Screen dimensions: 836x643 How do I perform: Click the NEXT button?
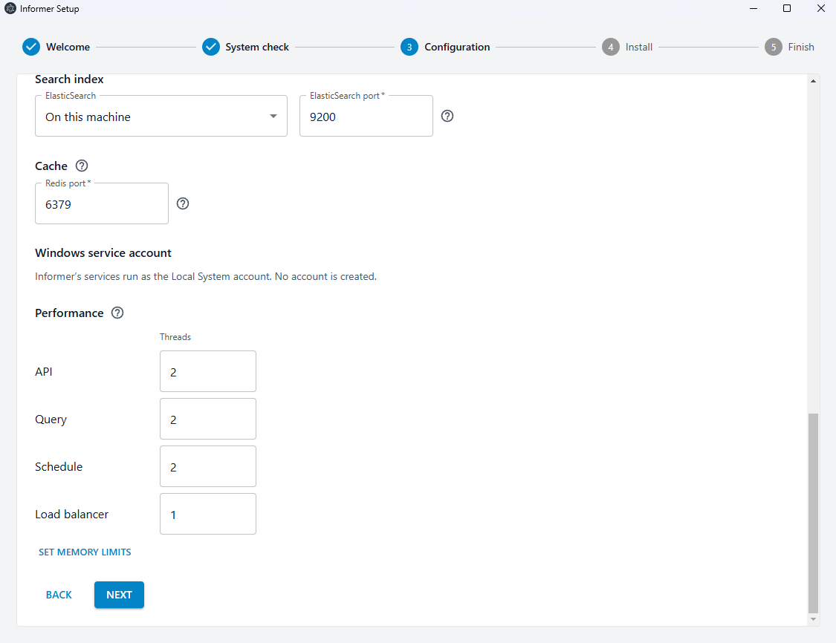119,595
